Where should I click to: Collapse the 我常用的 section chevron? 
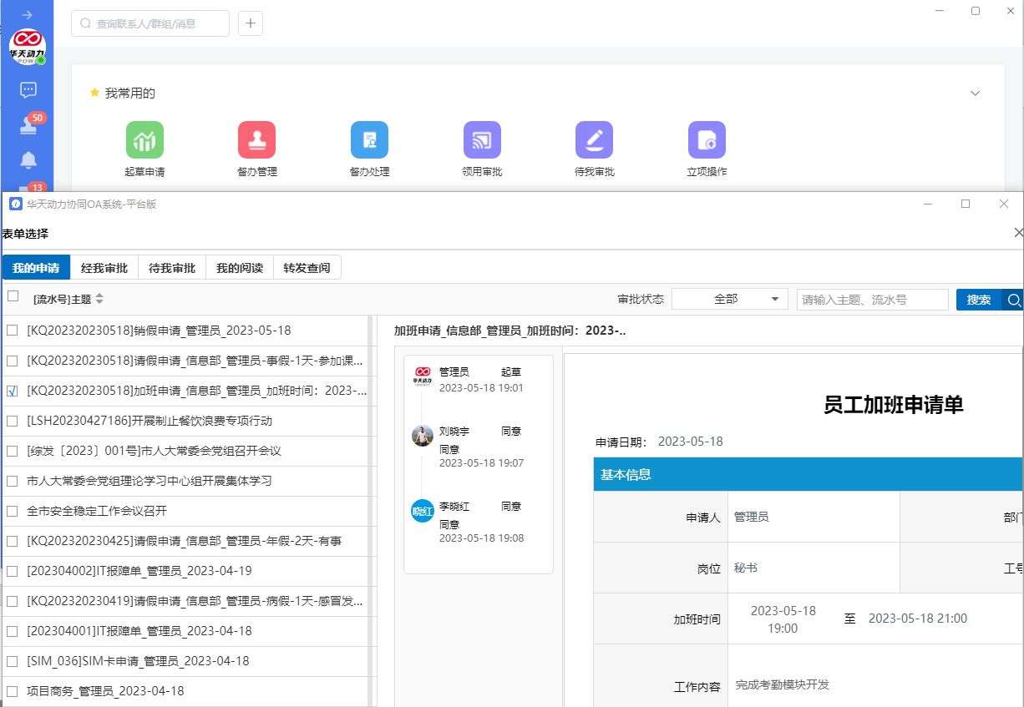[x=975, y=93]
